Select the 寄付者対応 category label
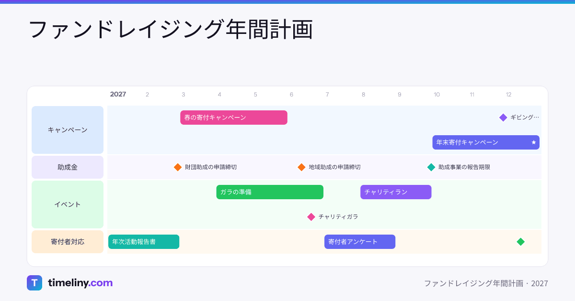Viewport: 575px width, 301px height. (x=68, y=242)
